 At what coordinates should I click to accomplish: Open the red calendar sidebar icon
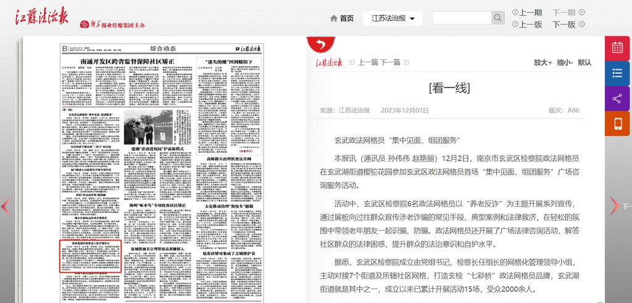[x=617, y=48]
